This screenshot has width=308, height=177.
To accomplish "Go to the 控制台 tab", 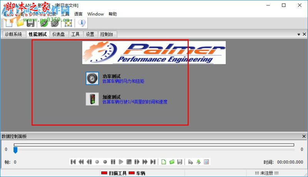I will 107,34.
